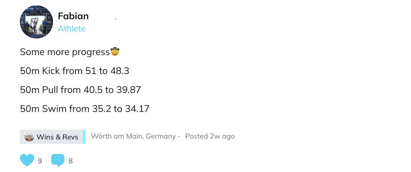The height and width of the screenshot is (172, 411).
Task: Click the Posted 2w ago timestamp
Action: tap(210, 136)
